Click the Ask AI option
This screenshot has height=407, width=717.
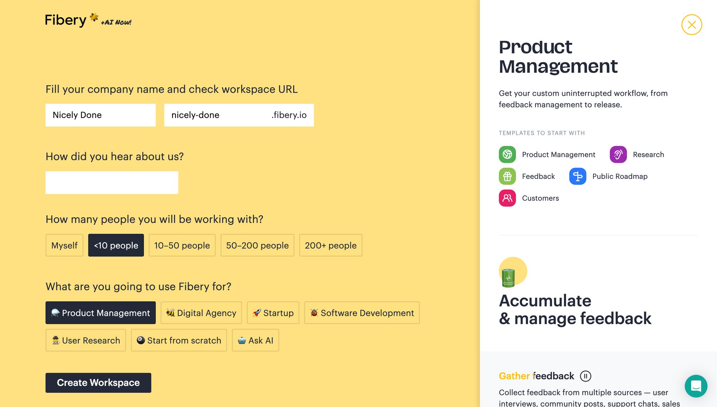pos(255,340)
